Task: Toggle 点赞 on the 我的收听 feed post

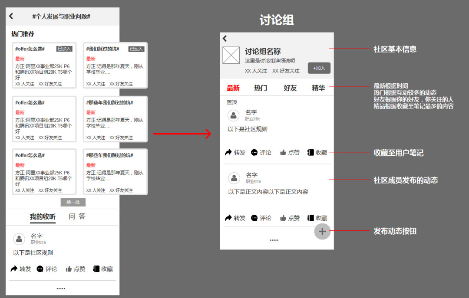Action: pyautogui.click(x=75, y=269)
